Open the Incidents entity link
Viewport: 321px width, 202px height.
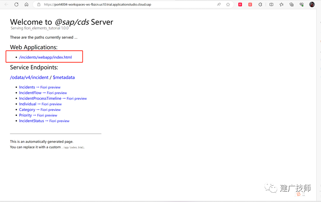coord(27,87)
